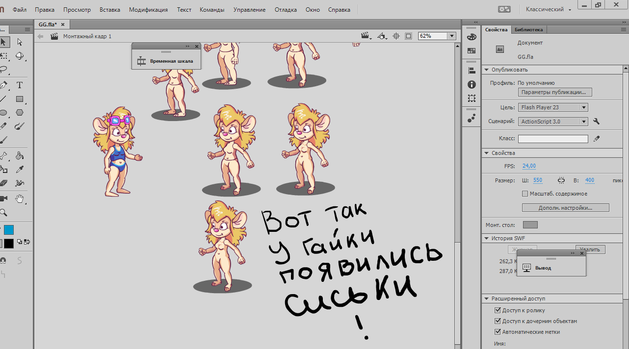Click the Удалить button in История SWF

click(590, 249)
